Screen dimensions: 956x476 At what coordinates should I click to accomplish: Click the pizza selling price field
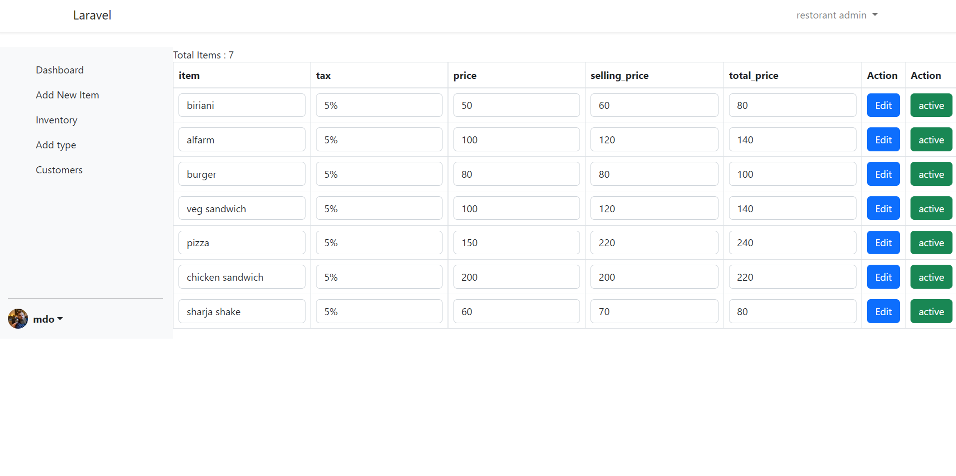[x=654, y=243]
